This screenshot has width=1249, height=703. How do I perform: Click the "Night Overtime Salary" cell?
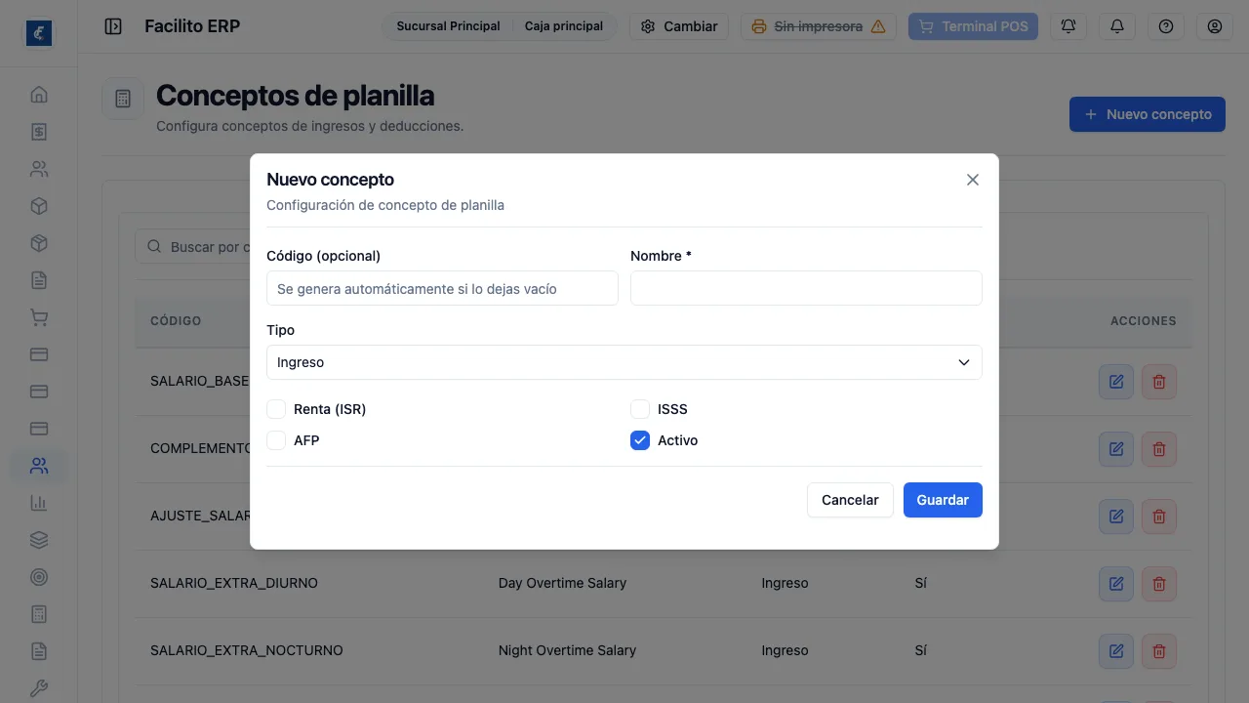pyautogui.click(x=567, y=650)
